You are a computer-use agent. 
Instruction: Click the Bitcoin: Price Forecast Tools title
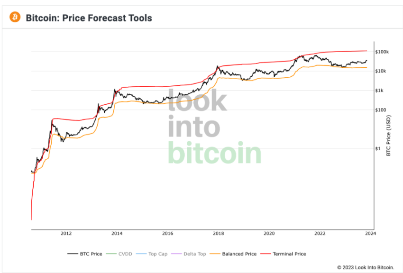[x=89, y=18]
